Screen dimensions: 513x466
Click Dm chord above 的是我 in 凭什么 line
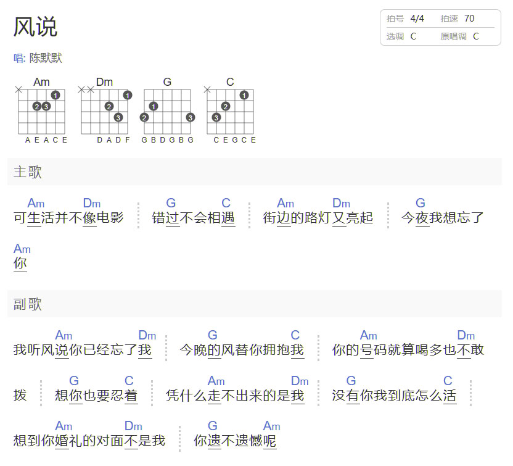(x=300, y=381)
